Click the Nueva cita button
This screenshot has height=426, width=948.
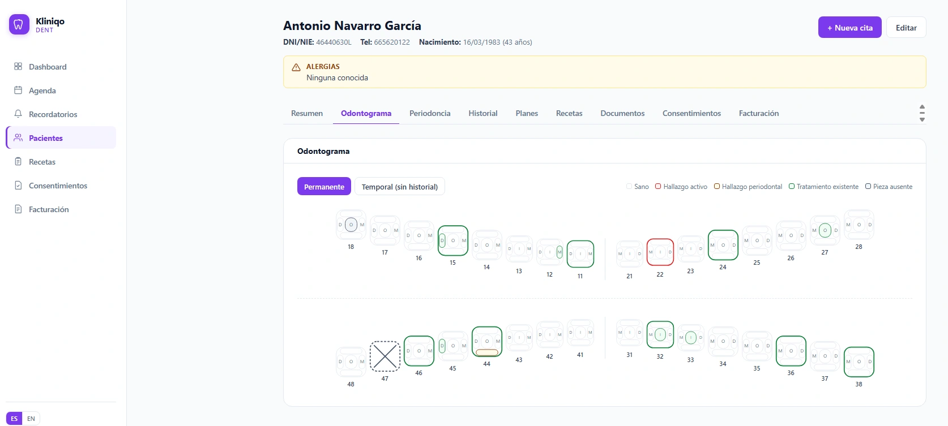(850, 27)
